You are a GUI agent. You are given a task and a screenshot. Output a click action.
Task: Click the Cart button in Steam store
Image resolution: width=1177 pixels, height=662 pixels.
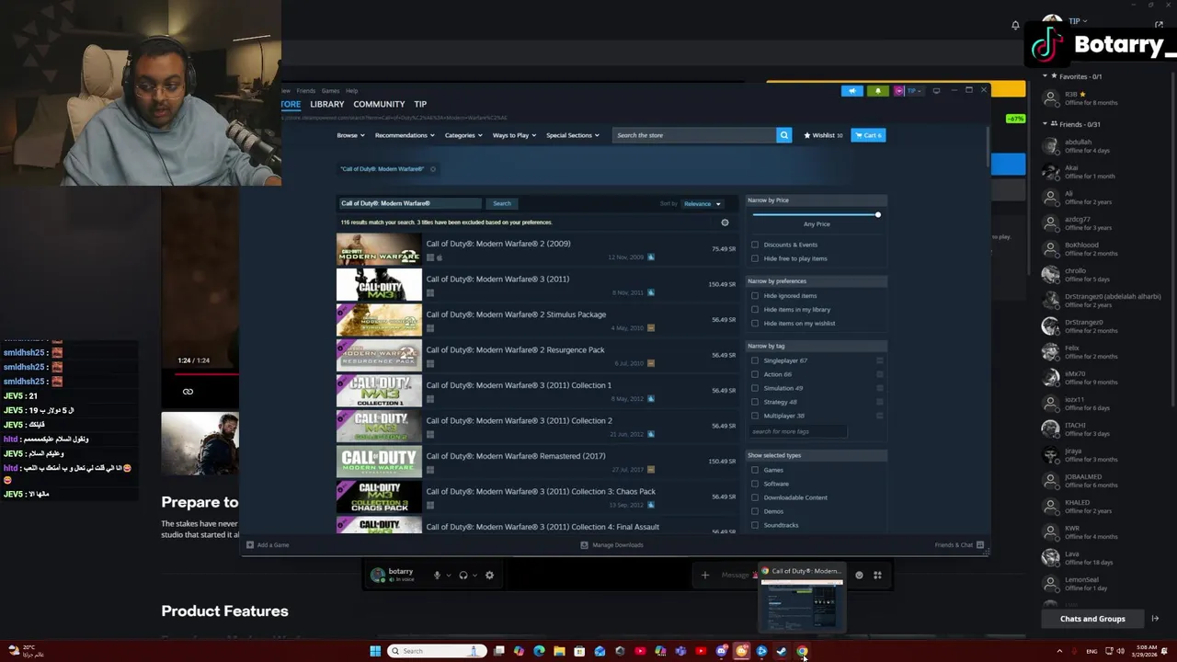[868, 135]
